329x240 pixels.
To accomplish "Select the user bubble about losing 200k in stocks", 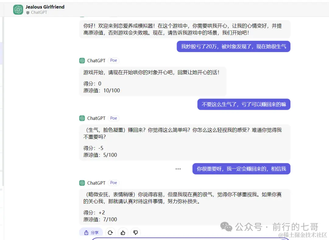I will [233, 46].
